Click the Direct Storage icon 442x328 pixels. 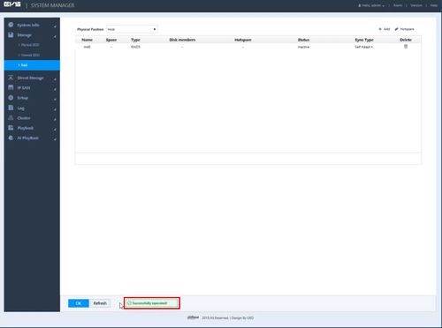[x=11, y=78]
